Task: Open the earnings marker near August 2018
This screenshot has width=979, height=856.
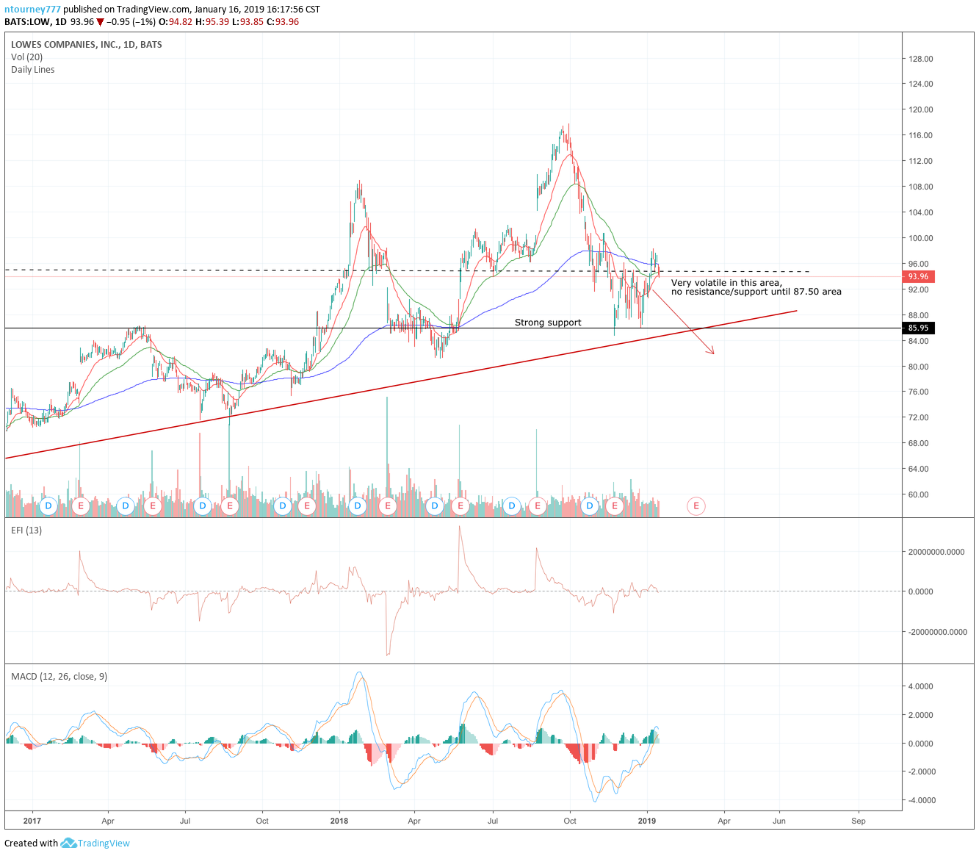Action: pyautogui.click(x=538, y=506)
